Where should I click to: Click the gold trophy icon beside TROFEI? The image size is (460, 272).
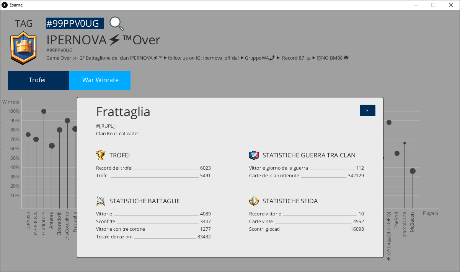[x=101, y=155]
